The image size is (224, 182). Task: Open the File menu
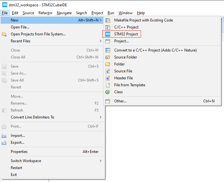tap(5, 13)
